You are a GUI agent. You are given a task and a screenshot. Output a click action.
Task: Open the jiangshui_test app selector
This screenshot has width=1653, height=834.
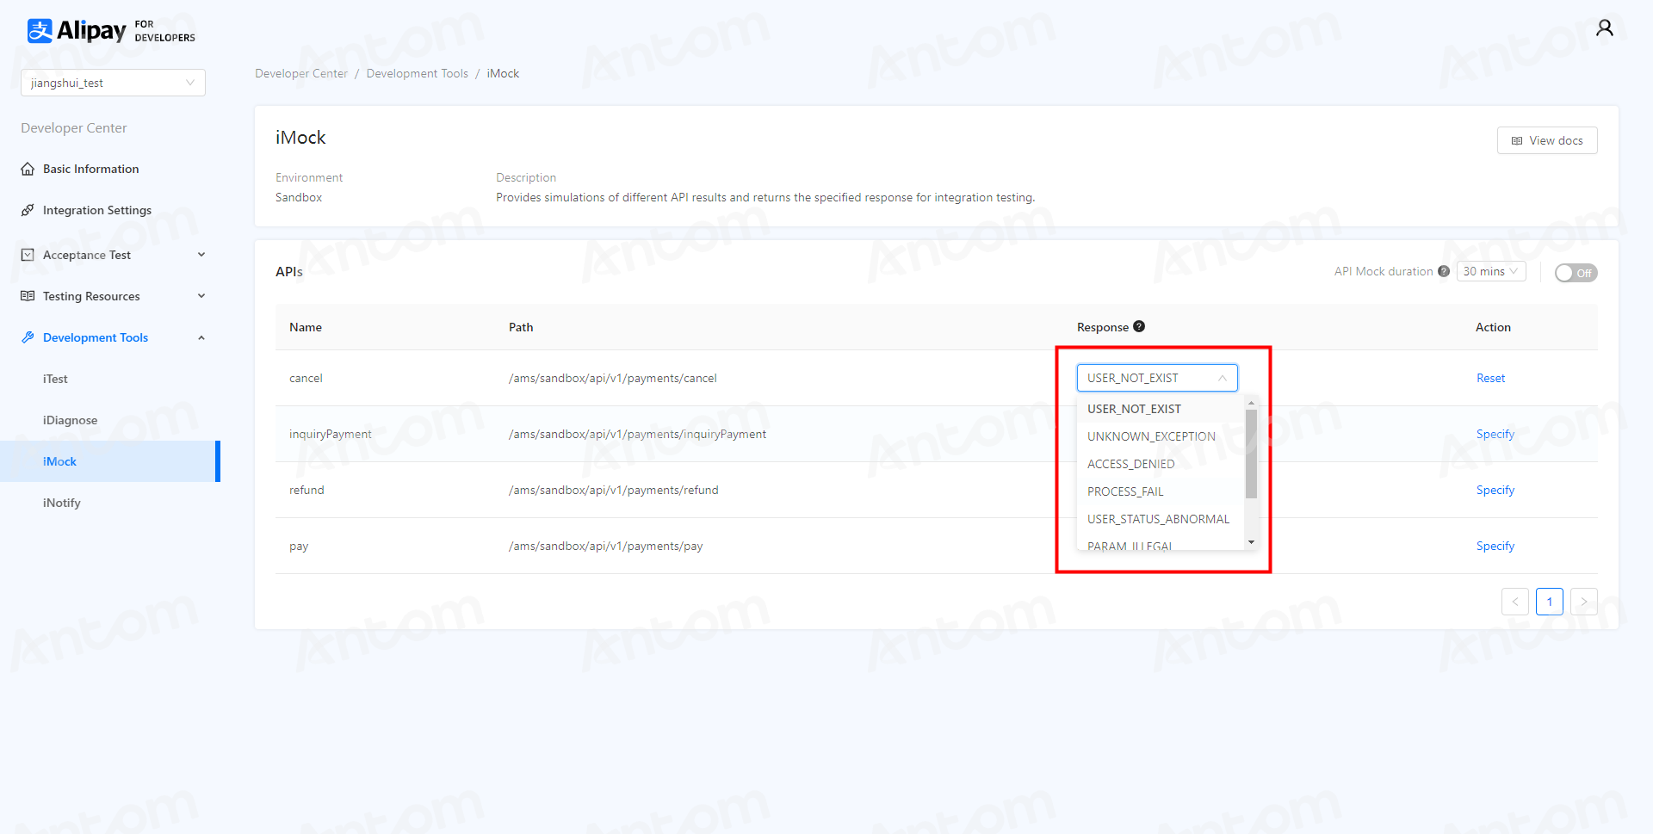coord(113,83)
